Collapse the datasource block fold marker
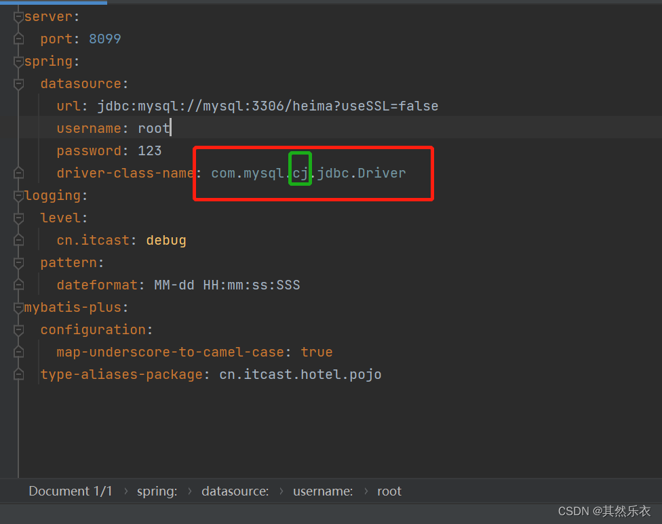Viewport: 662px width, 524px height. [18, 83]
